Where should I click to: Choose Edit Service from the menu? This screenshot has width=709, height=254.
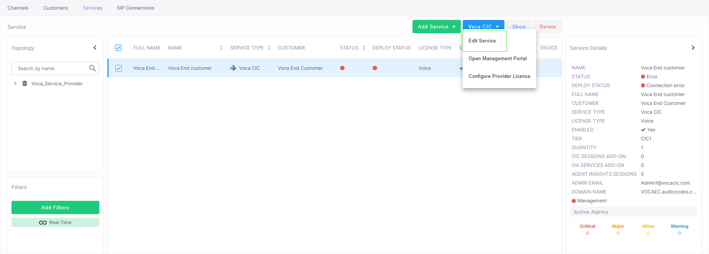pos(482,41)
